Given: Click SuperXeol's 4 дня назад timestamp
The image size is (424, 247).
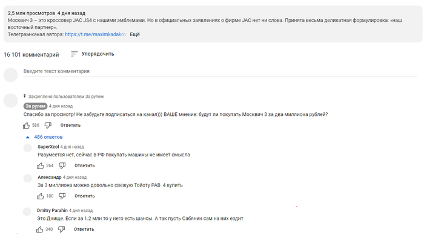Looking at the screenshot, I should pos(72,147).
